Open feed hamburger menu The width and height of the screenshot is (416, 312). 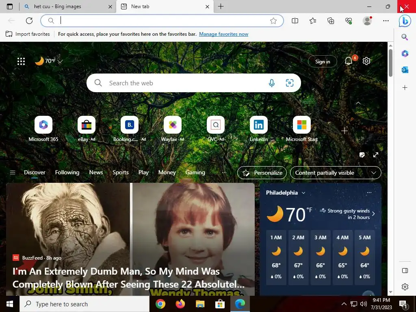(13, 172)
